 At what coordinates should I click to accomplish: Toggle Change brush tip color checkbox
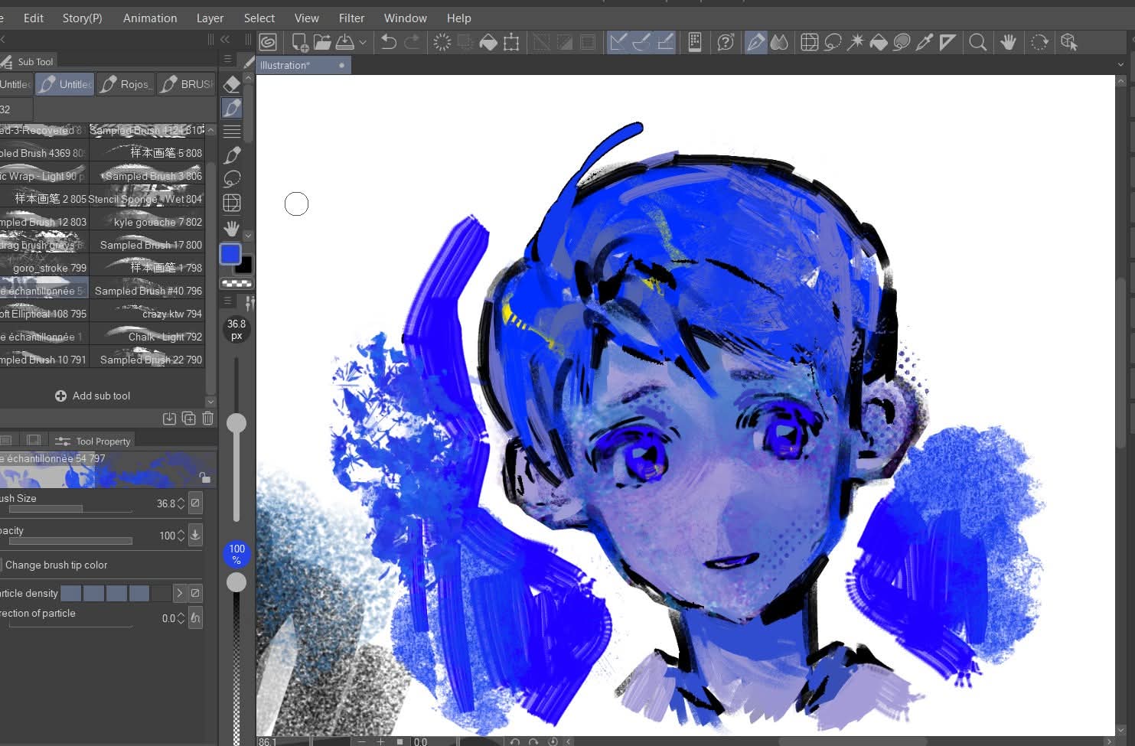(x=2, y=565)
